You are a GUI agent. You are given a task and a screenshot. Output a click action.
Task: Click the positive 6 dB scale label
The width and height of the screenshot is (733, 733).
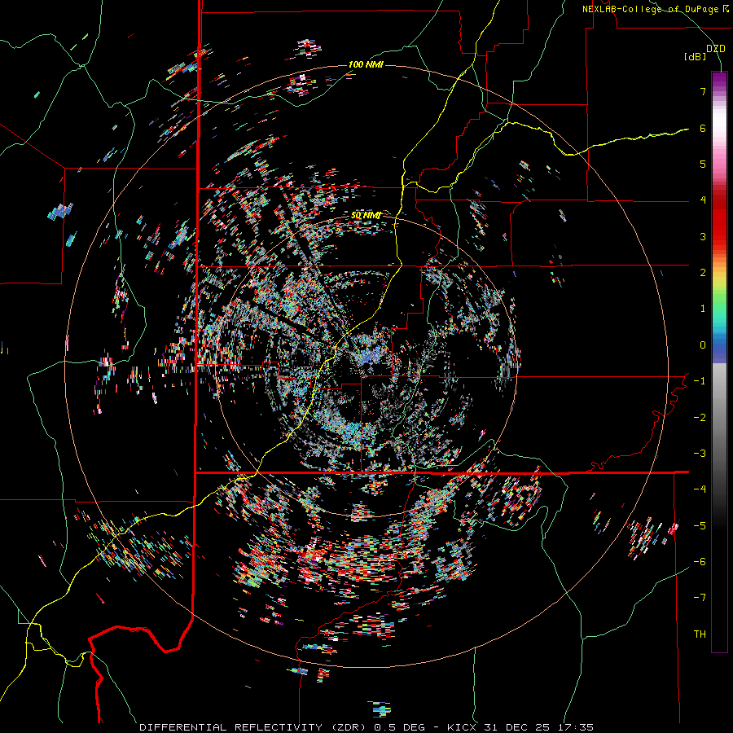pos(703,128)
